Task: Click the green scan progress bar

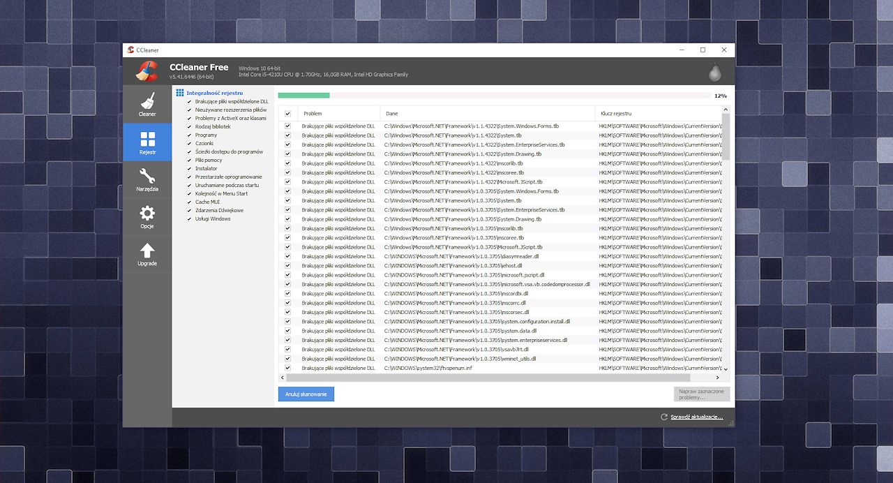Action: pyautogui.click(x=304, y=96)
